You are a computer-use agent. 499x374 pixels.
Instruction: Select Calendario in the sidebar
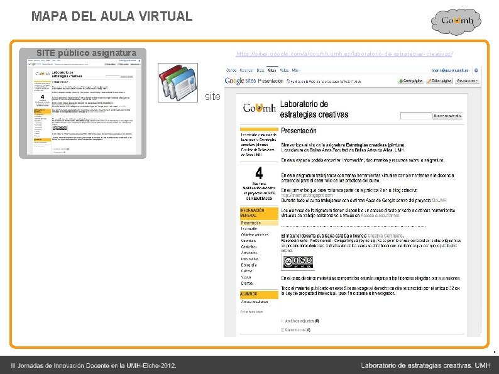pos(248,241)
